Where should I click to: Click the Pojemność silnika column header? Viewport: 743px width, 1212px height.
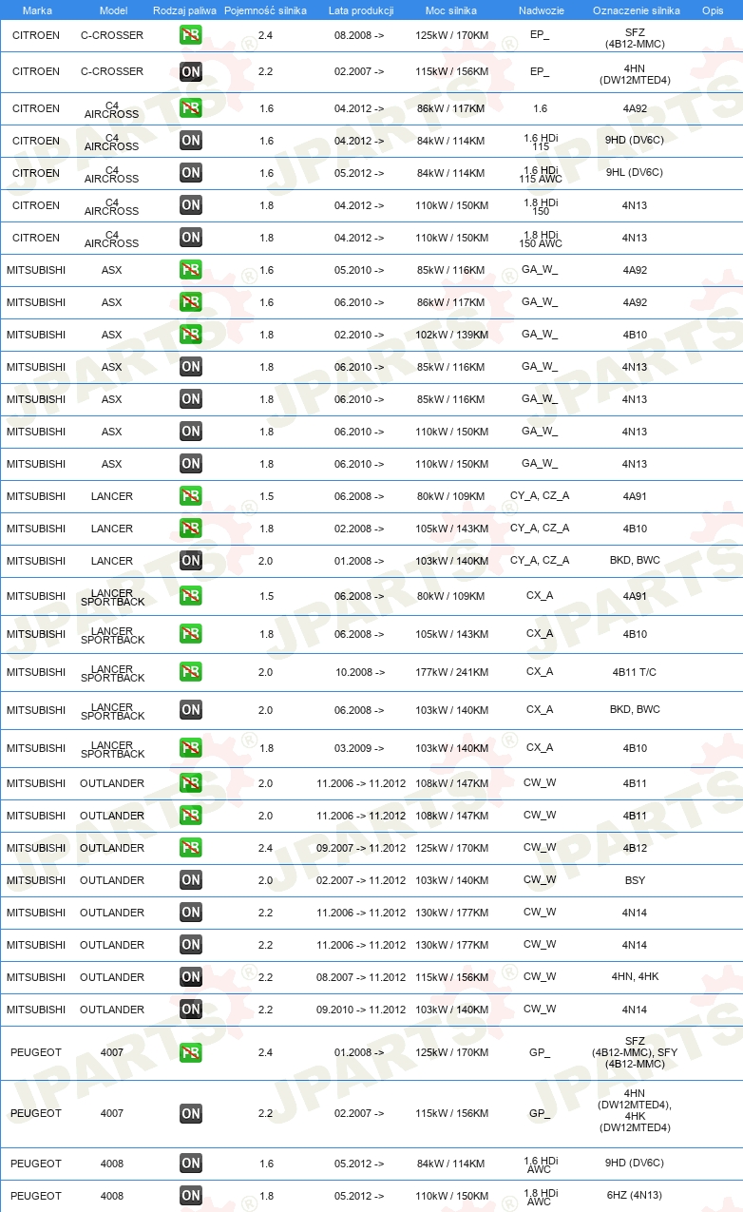(265, 10)
